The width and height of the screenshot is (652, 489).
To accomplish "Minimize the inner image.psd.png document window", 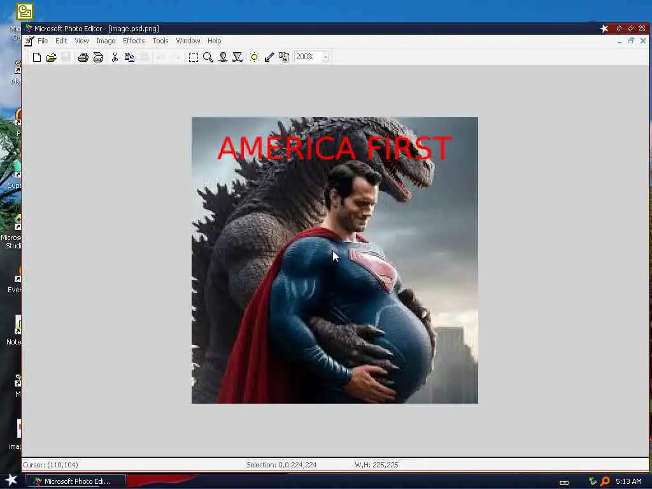I will 620,41.
